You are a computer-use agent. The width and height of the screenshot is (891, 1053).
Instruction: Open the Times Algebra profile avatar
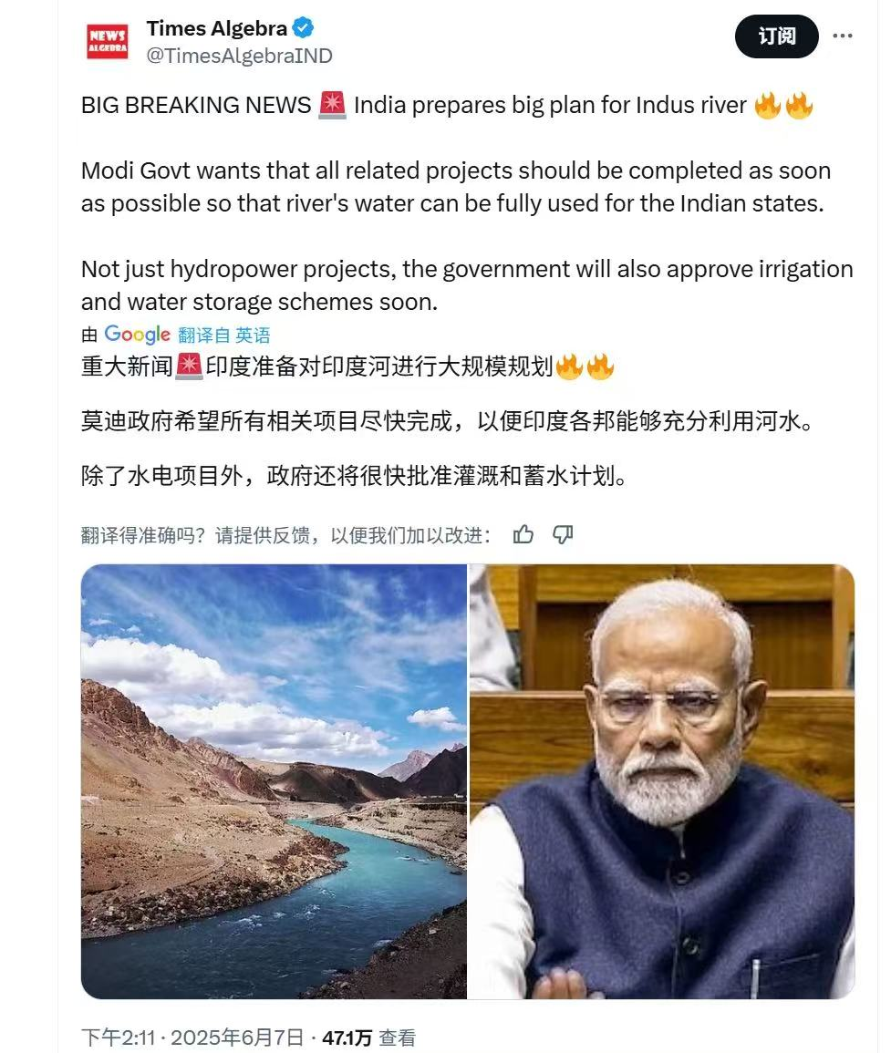click(108, 41)
